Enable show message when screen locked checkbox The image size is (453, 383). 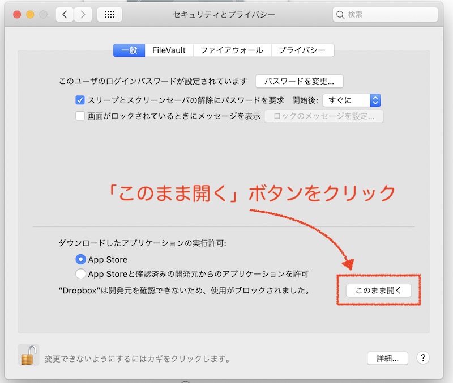coord(80,116)
